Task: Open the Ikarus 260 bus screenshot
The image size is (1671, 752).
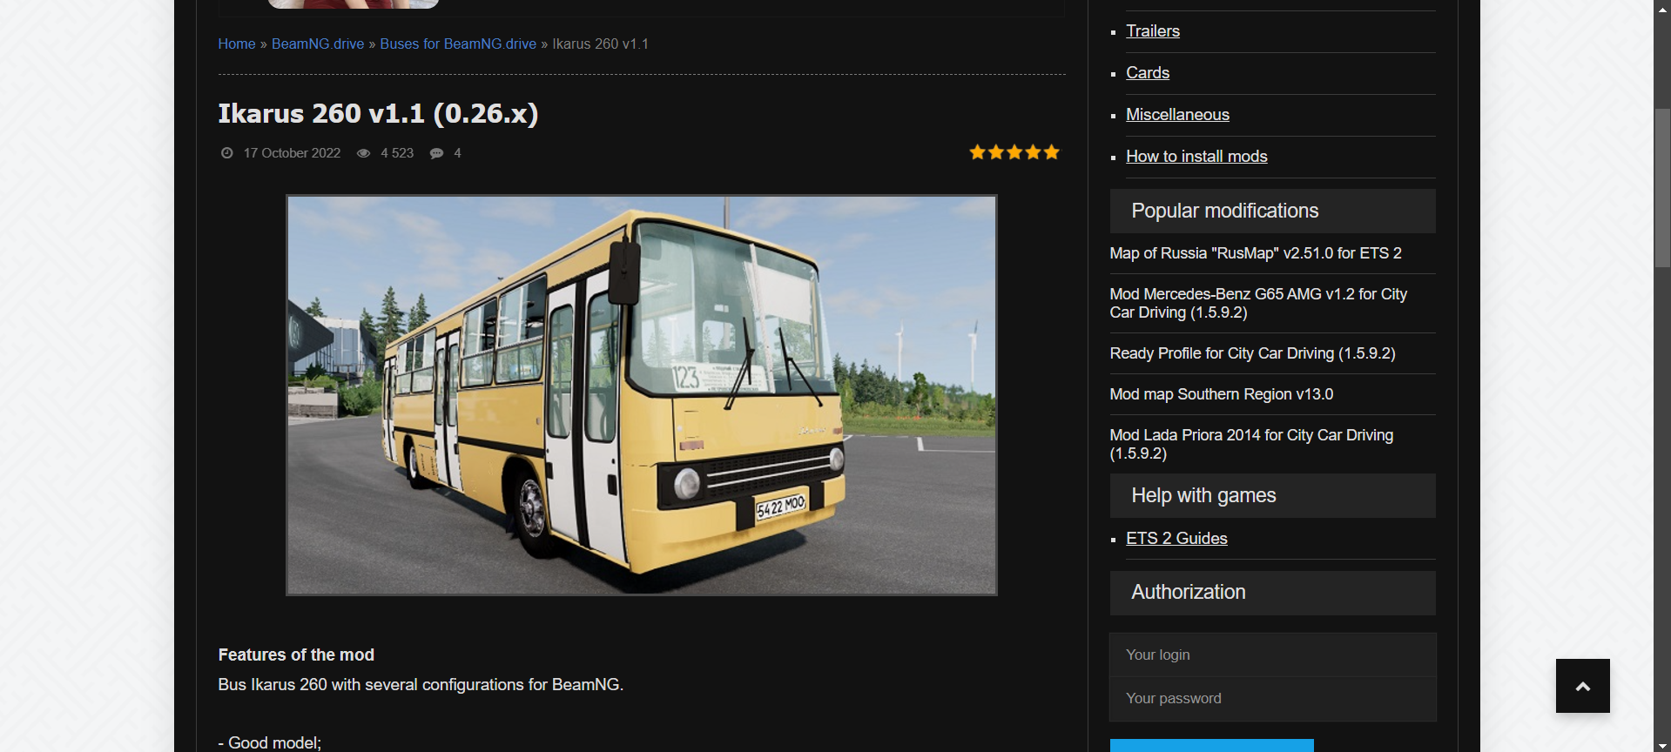Action: click(642, 395)
